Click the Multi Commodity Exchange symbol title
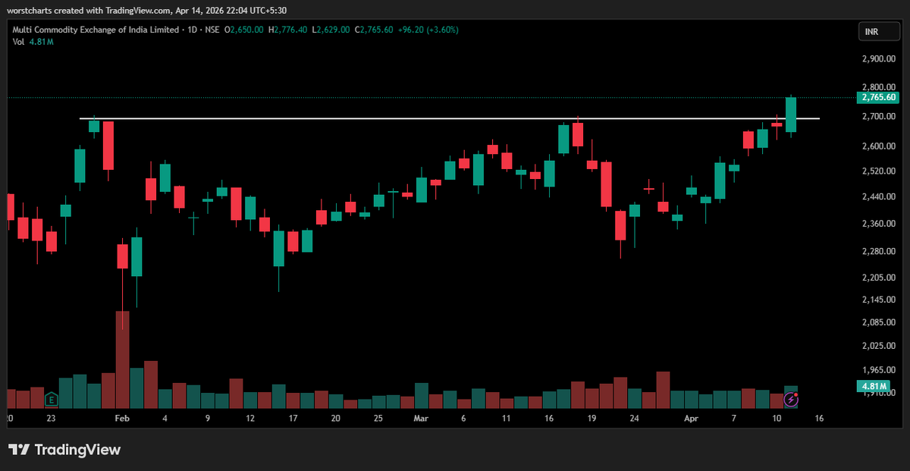Image resolution: width=910 pixels, height=471 pixels. point(94,30)
